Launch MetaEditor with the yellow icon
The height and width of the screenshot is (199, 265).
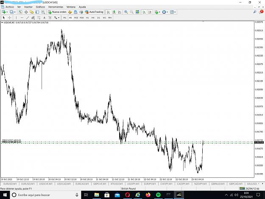[x=70, y=12]
